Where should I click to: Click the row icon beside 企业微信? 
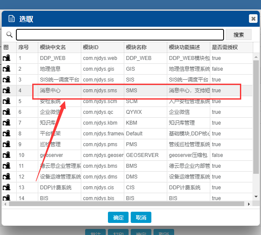pyautogui.click(x=7, y=112)
